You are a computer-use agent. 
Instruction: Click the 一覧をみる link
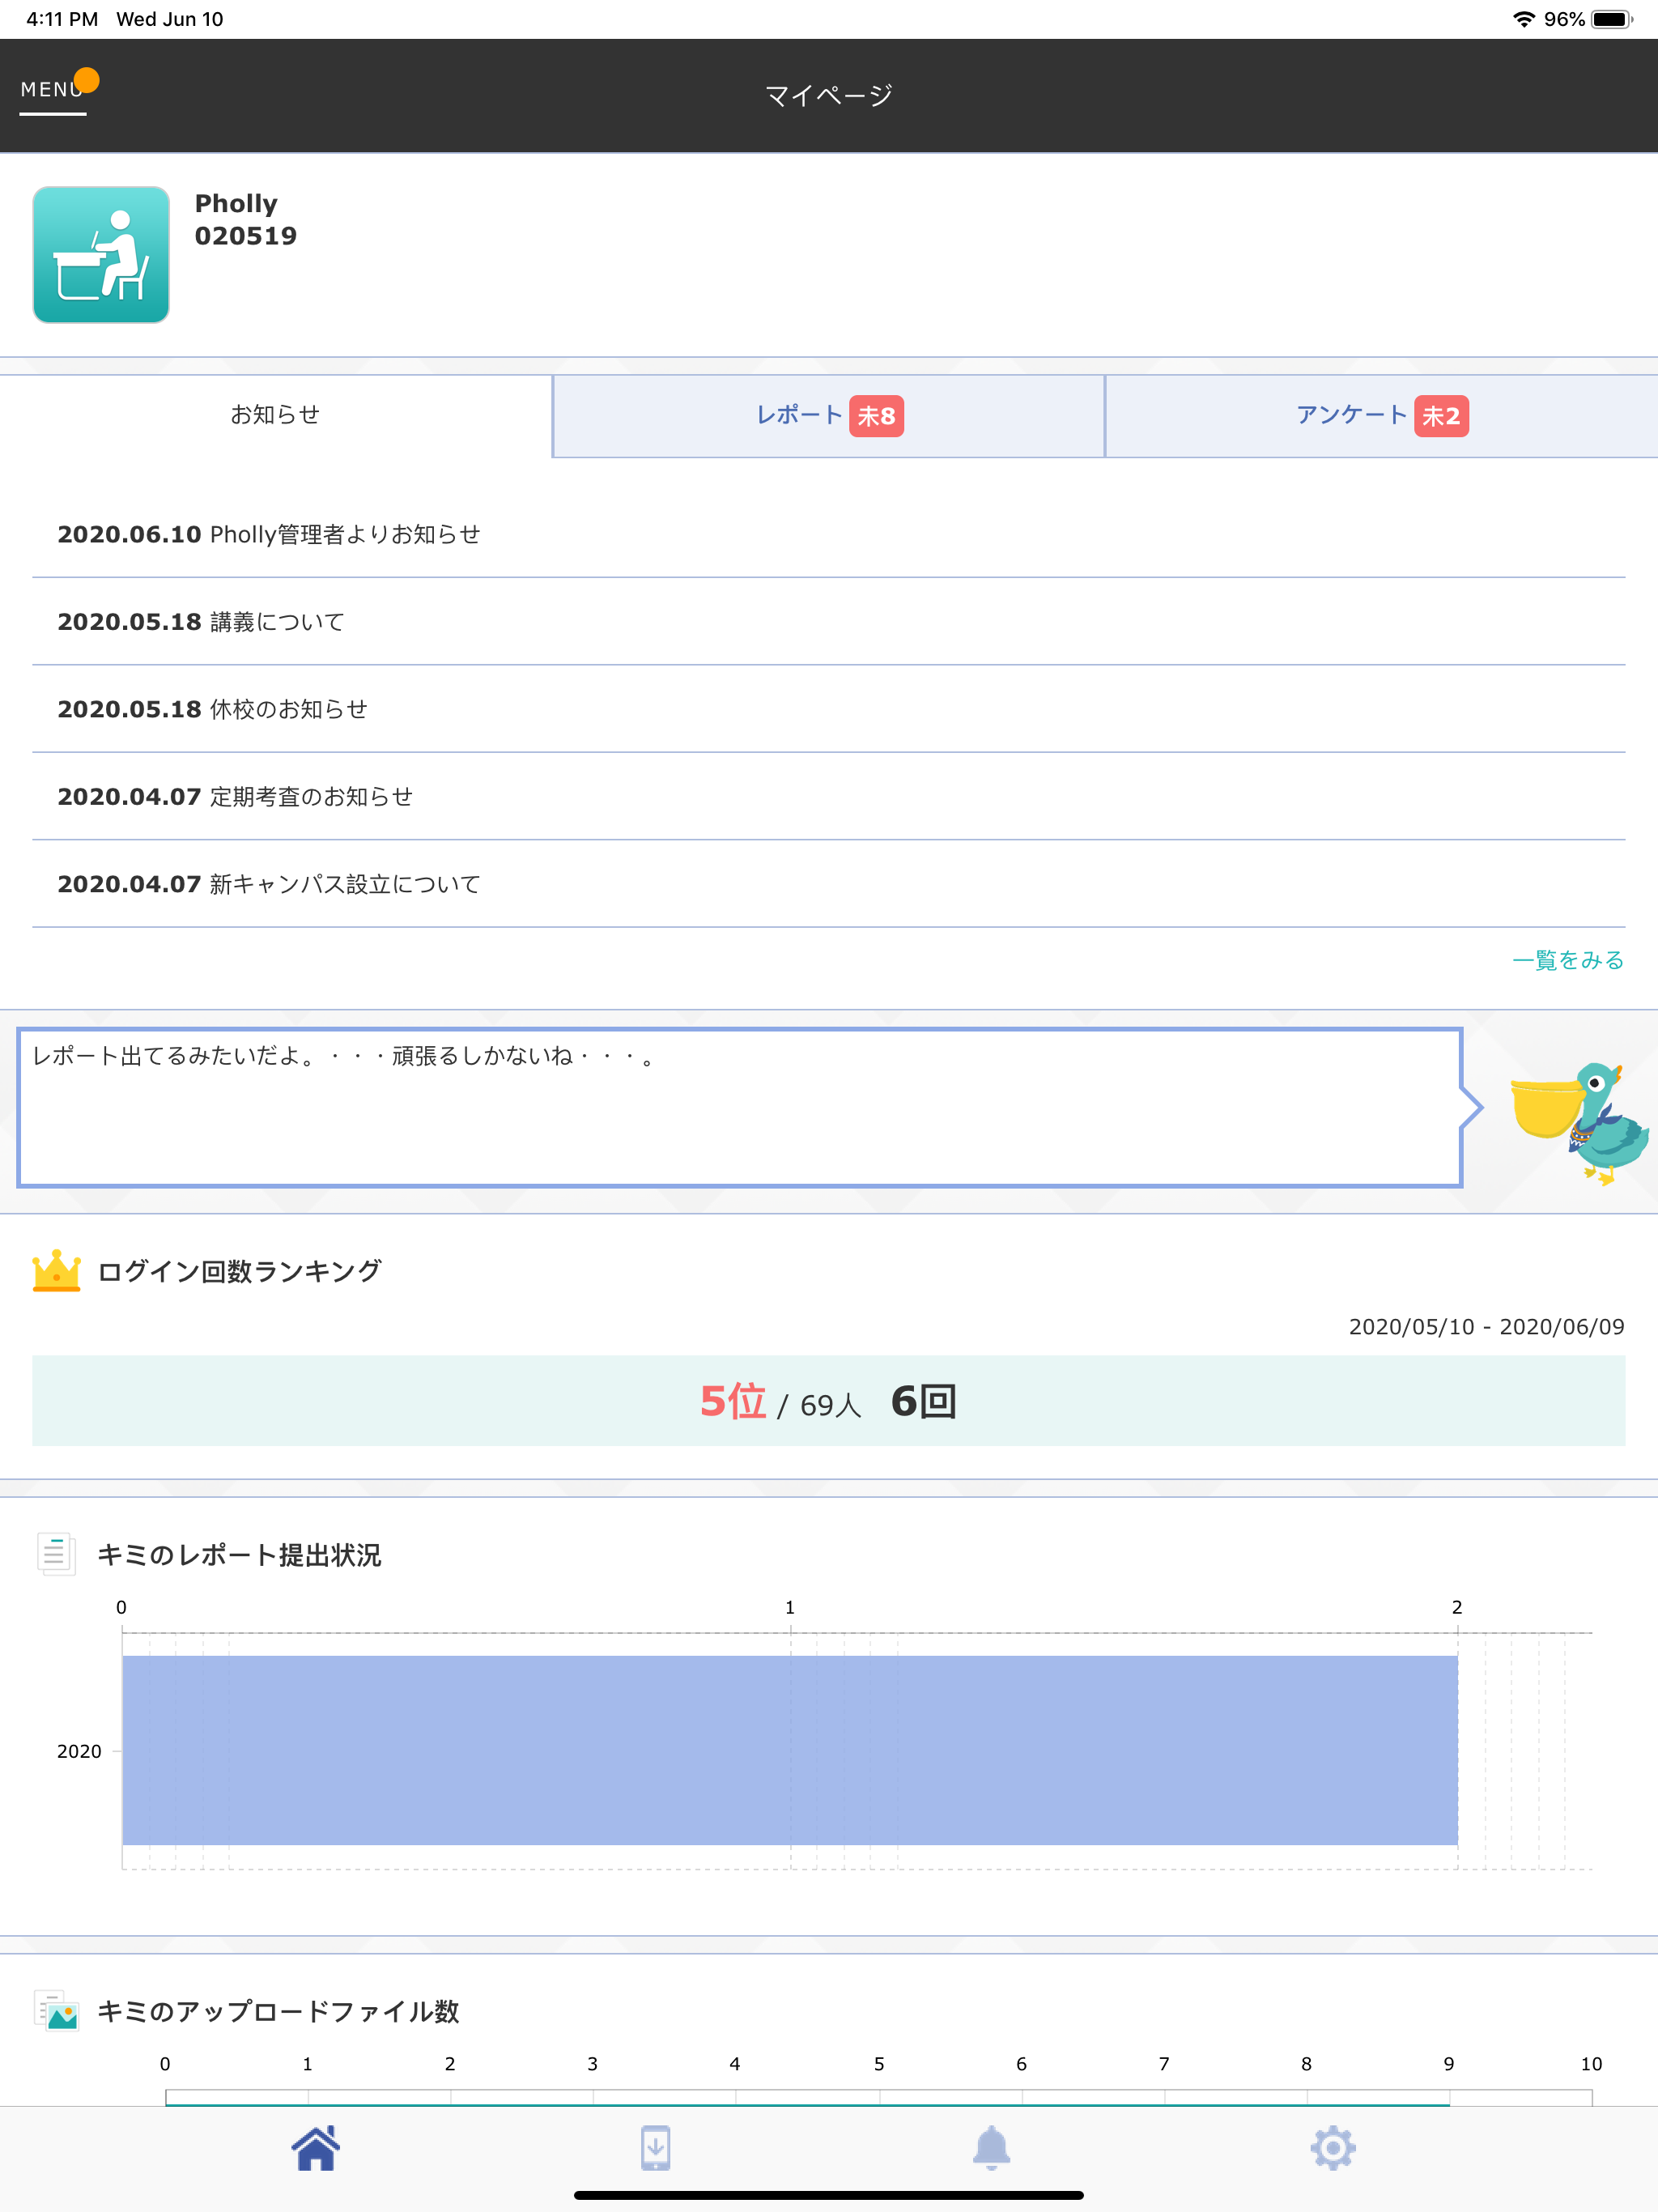coord(1568,960)
